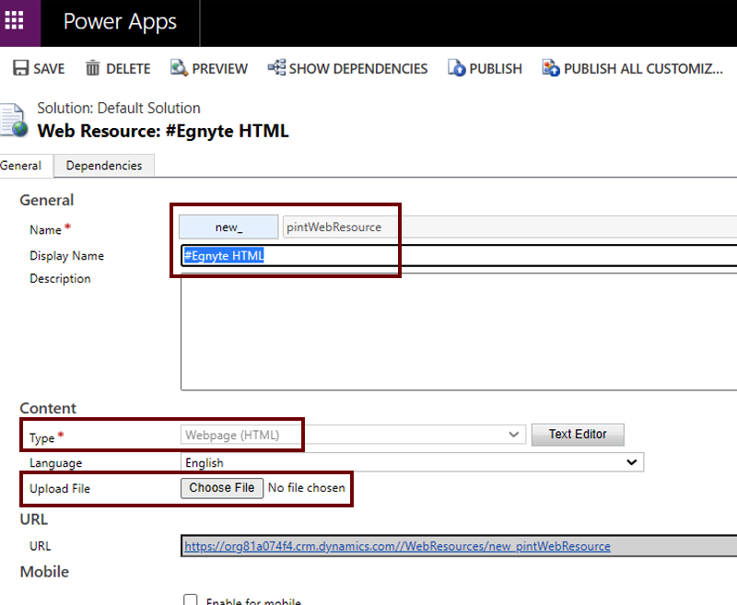Click the 'Content' section heading
This screenshot has width=737, height=605.
[x=48, y=408]
